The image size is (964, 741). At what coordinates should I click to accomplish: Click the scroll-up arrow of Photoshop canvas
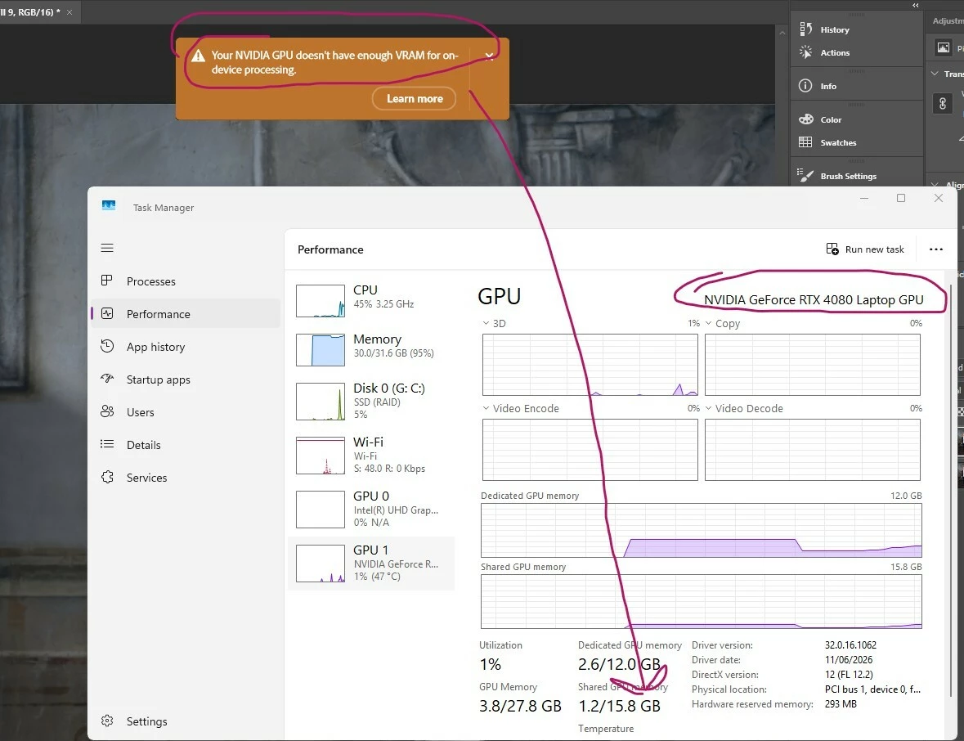click(x=782, y=33)
